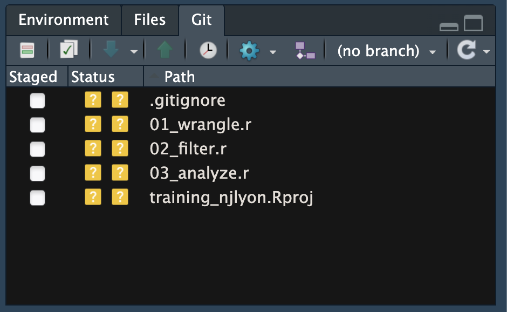Select the 02_filter.r file row

pos(187,150)
